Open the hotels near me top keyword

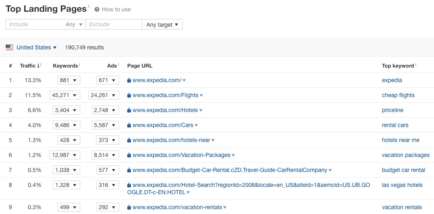tap(400, 140)
